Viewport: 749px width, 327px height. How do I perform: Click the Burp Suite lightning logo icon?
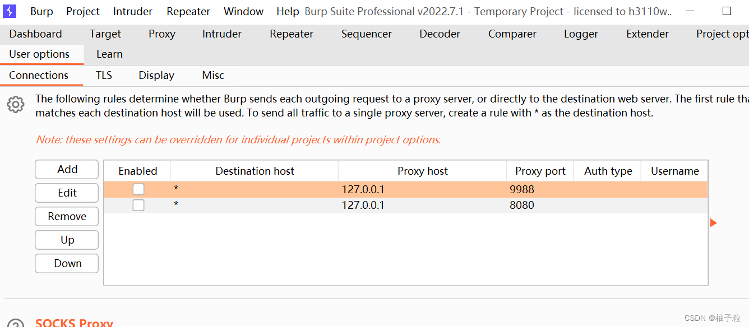pyautogui.click(x=9, y=11)
